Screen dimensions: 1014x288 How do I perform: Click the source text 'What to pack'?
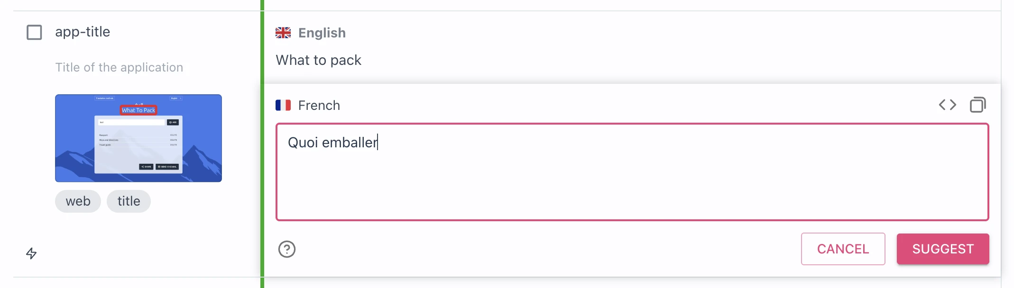pyautogui.click(x=318, y=60)
